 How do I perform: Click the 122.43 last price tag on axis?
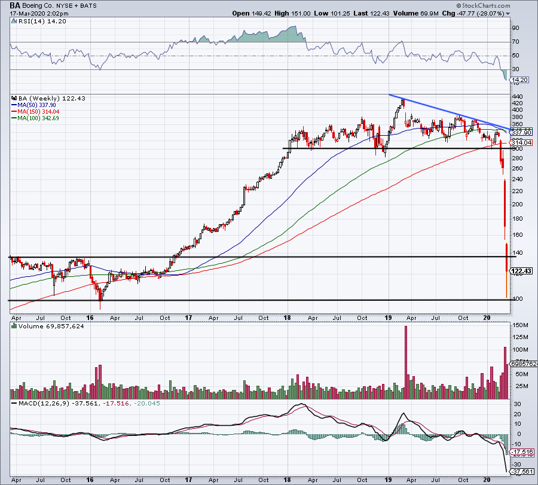pyautogui.click(x=521, y=271)
